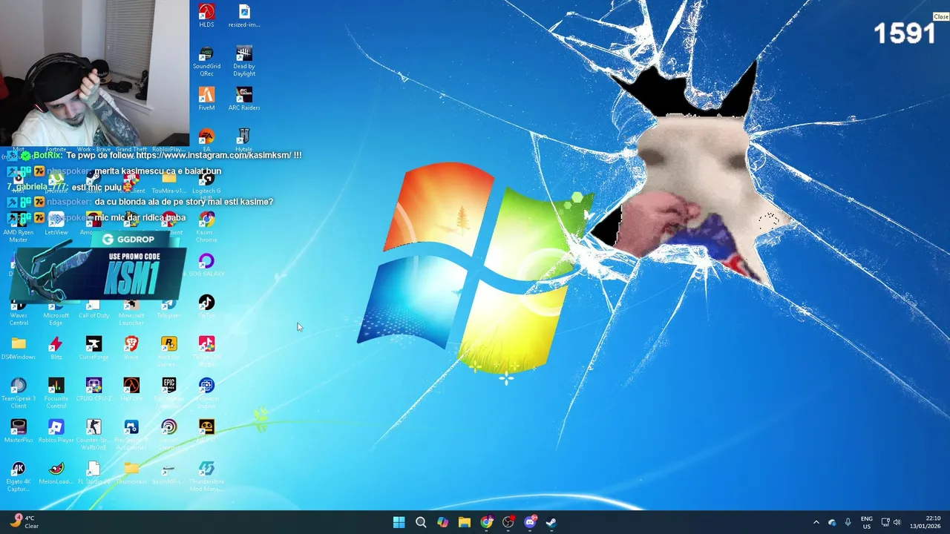Viewport: 950px width, 534px height.
Task: Open Rockstar Games launcher shortcut
Action: [x=169, y=349]
